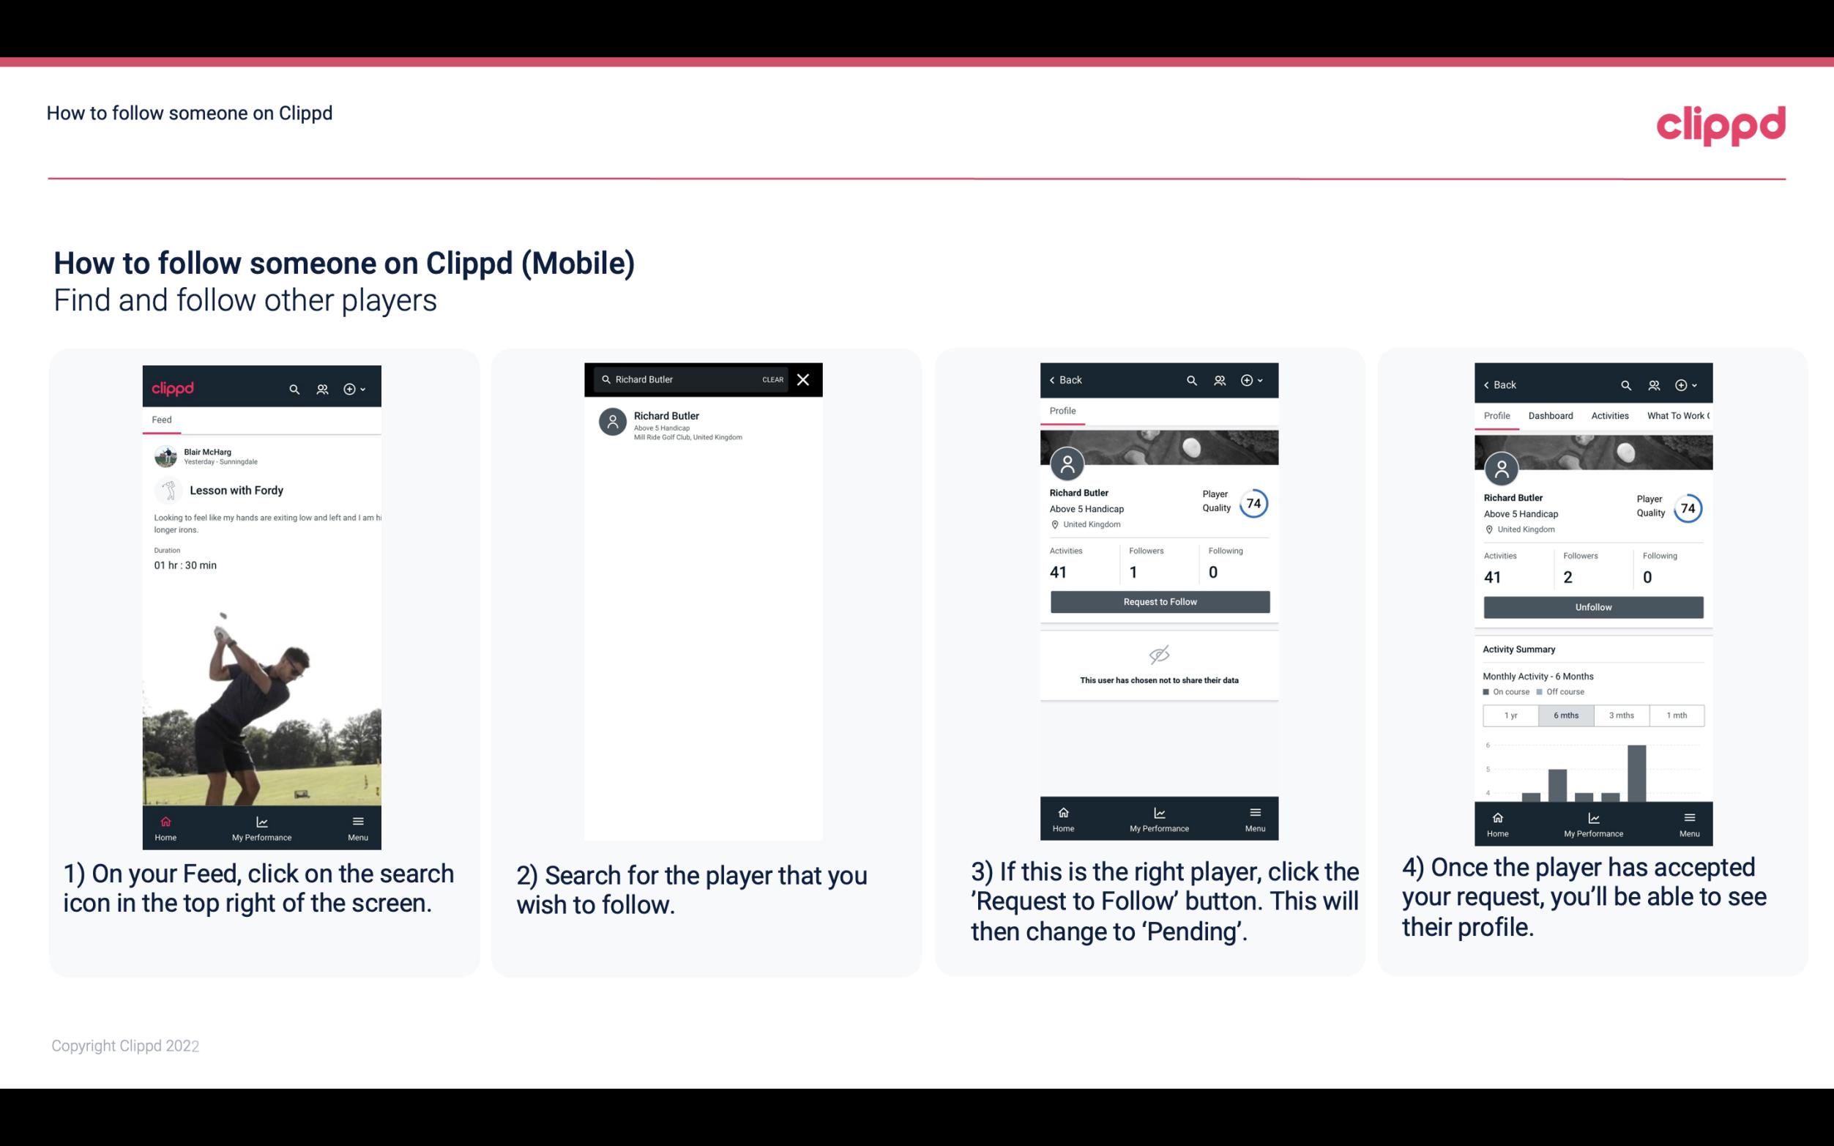Image resolution: width=1834 pixels, height=1146 pixels.
Task: Click the Request to Follow button
Action: (x=1158, y=600)
